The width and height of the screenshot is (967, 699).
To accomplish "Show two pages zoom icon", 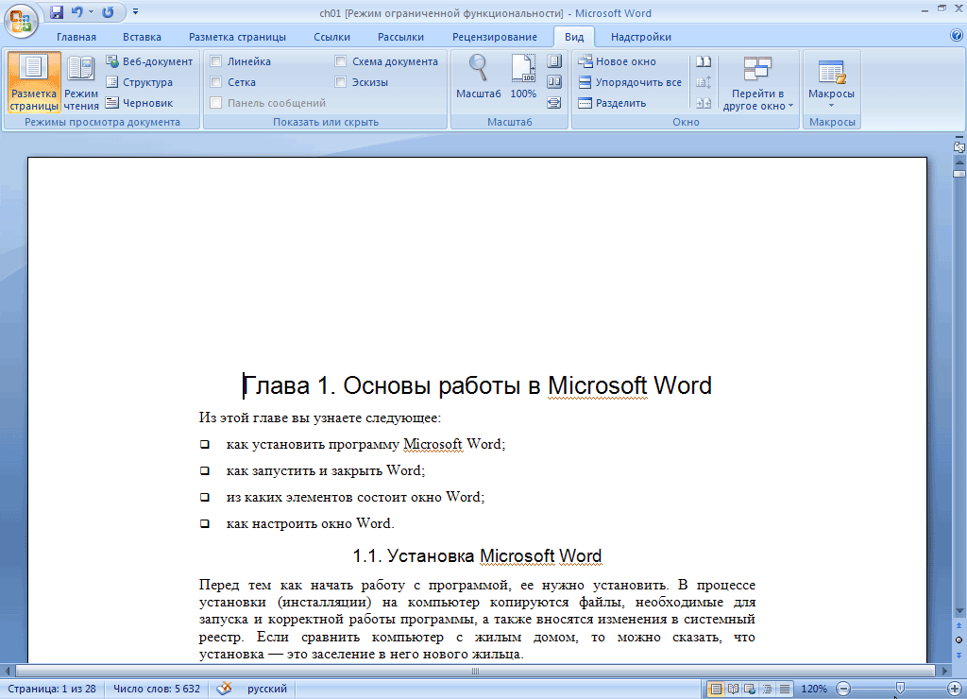I will 554,81.
